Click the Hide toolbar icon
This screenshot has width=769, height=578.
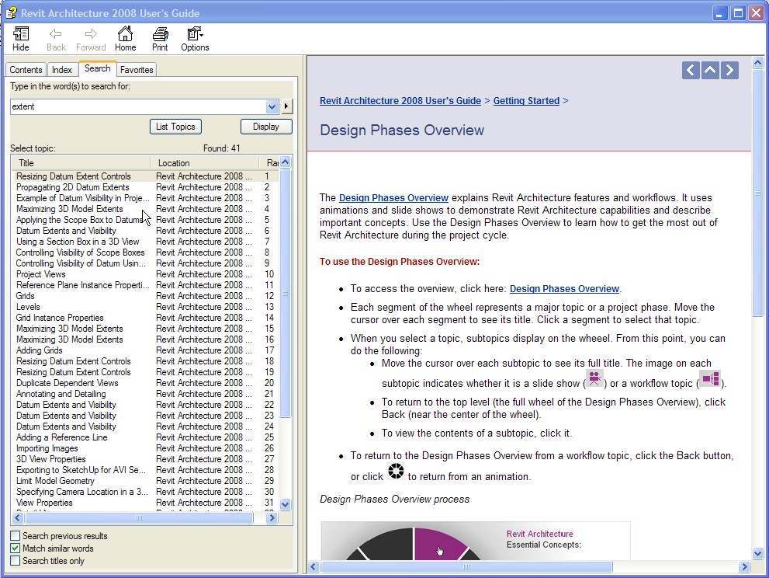(x=21, y=38)
